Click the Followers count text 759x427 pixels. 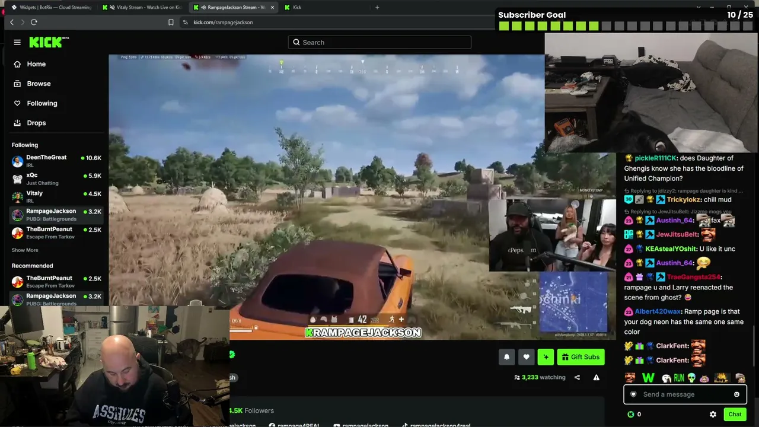[252, 410]
